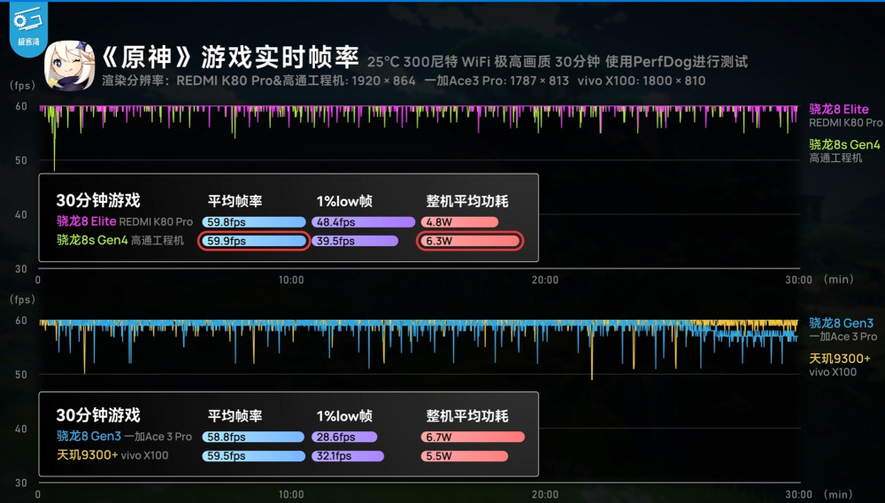Screen dimensions: 885x503
Task: Click the 4.8W average power bar
Action: (x=459, y=222)
